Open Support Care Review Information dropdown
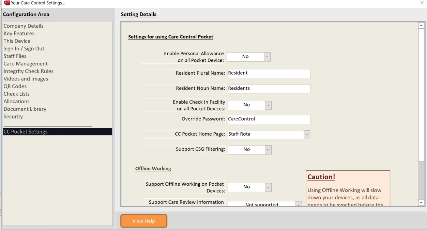This screenshot has width=427, height=230. 299,204
